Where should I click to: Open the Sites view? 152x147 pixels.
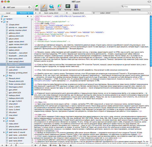click(x=37, y=6)
